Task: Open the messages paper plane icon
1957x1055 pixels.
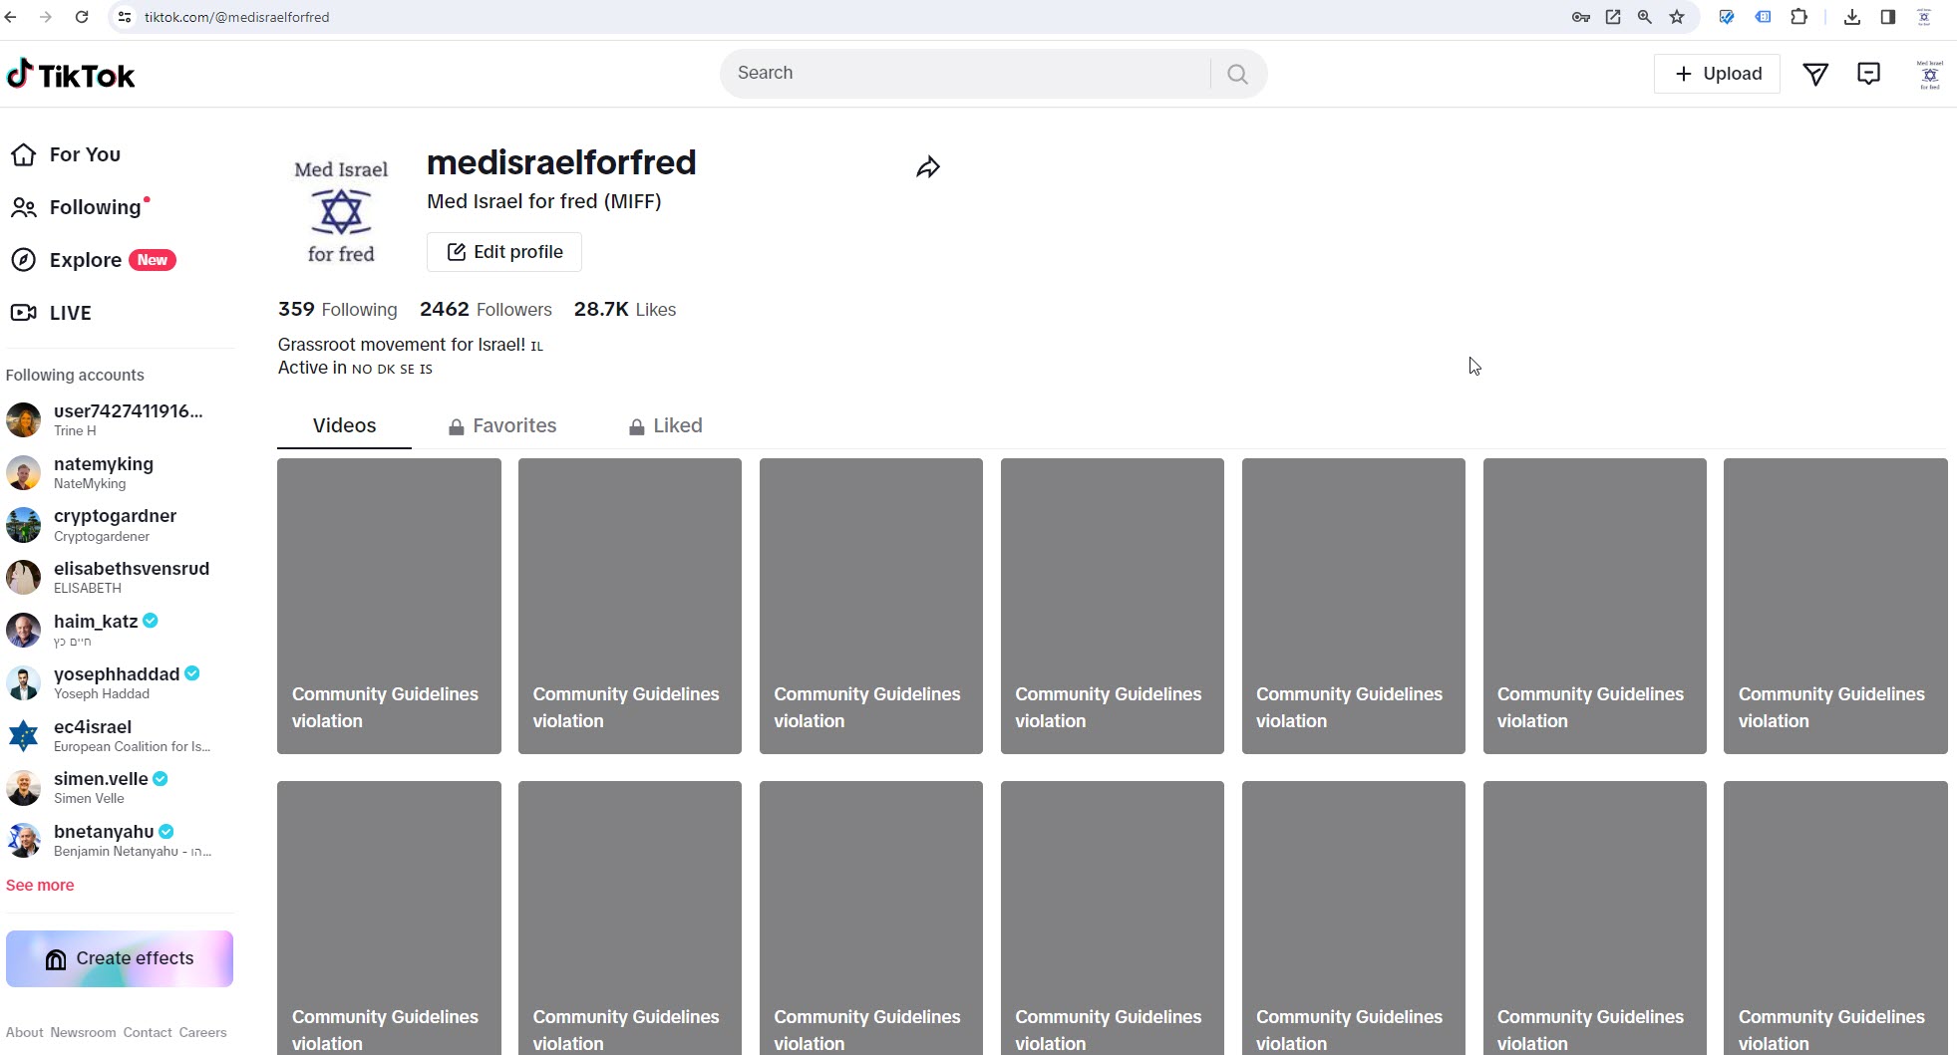Action: click(1815, 74)
